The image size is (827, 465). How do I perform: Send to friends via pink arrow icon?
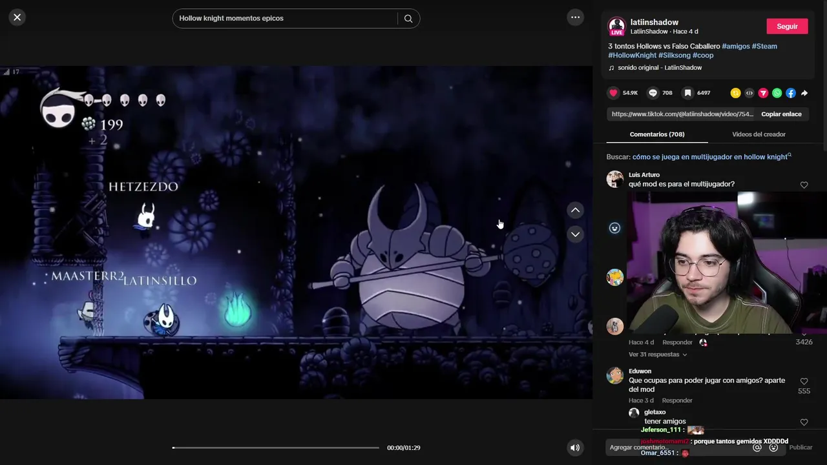(x=763, y=93)
